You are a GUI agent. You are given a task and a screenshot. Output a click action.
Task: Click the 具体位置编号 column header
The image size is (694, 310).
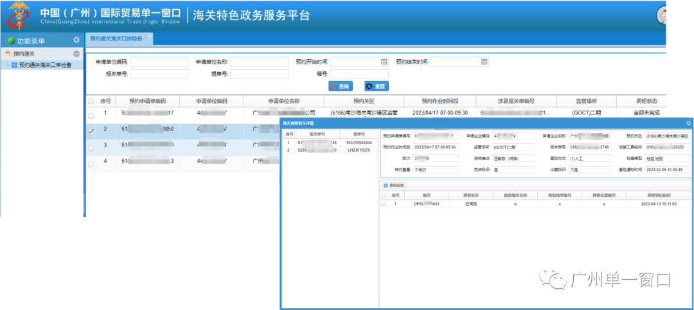pos(603,196)
